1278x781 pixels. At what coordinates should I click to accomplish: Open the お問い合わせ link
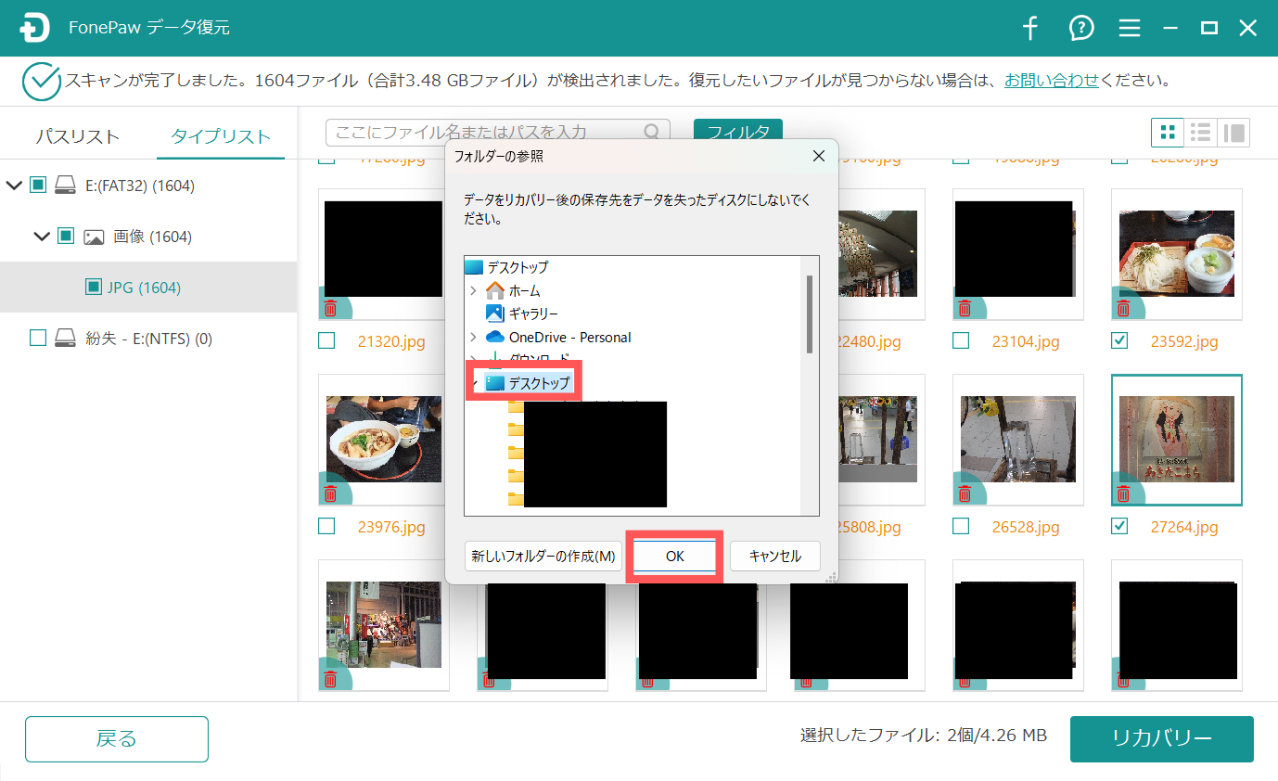[1051, 81]
